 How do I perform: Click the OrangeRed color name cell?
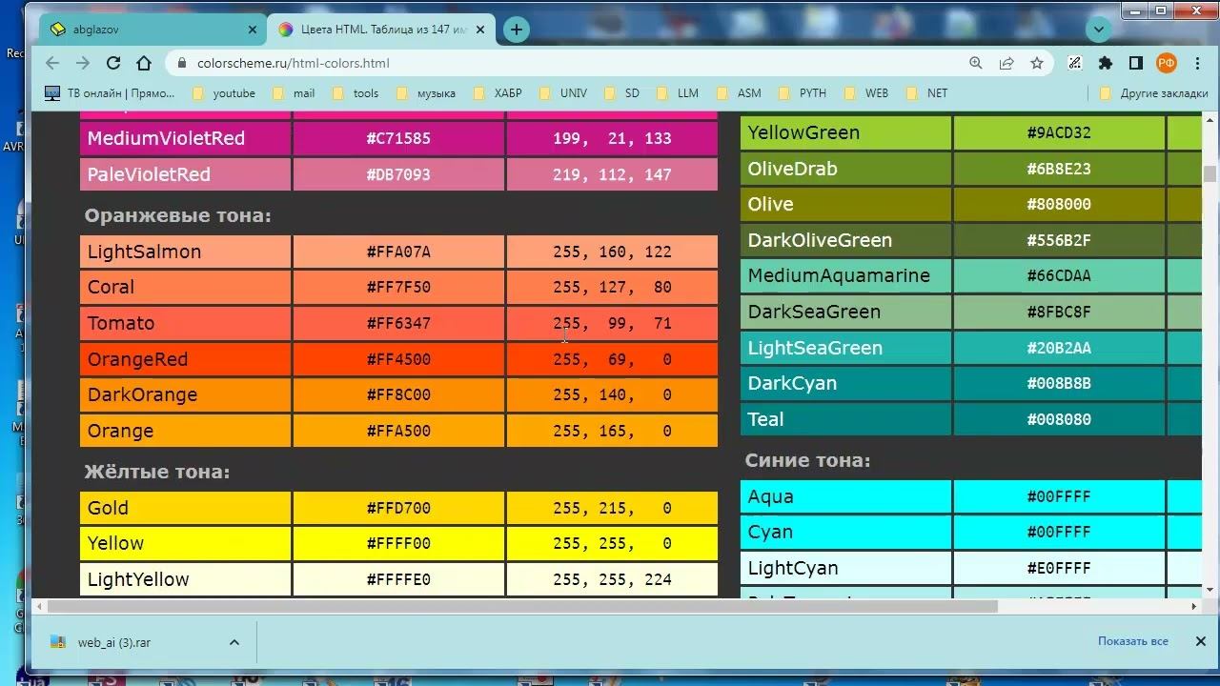tap(185, 359)
